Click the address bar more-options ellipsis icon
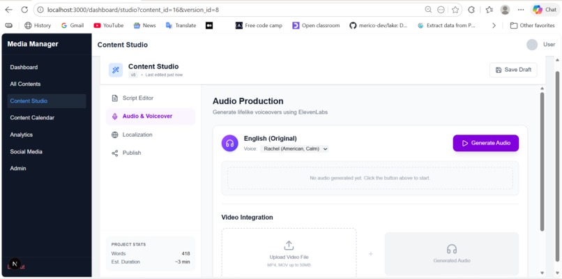The image size is (562, 279). pyautogui.click(x=441, y=10)
